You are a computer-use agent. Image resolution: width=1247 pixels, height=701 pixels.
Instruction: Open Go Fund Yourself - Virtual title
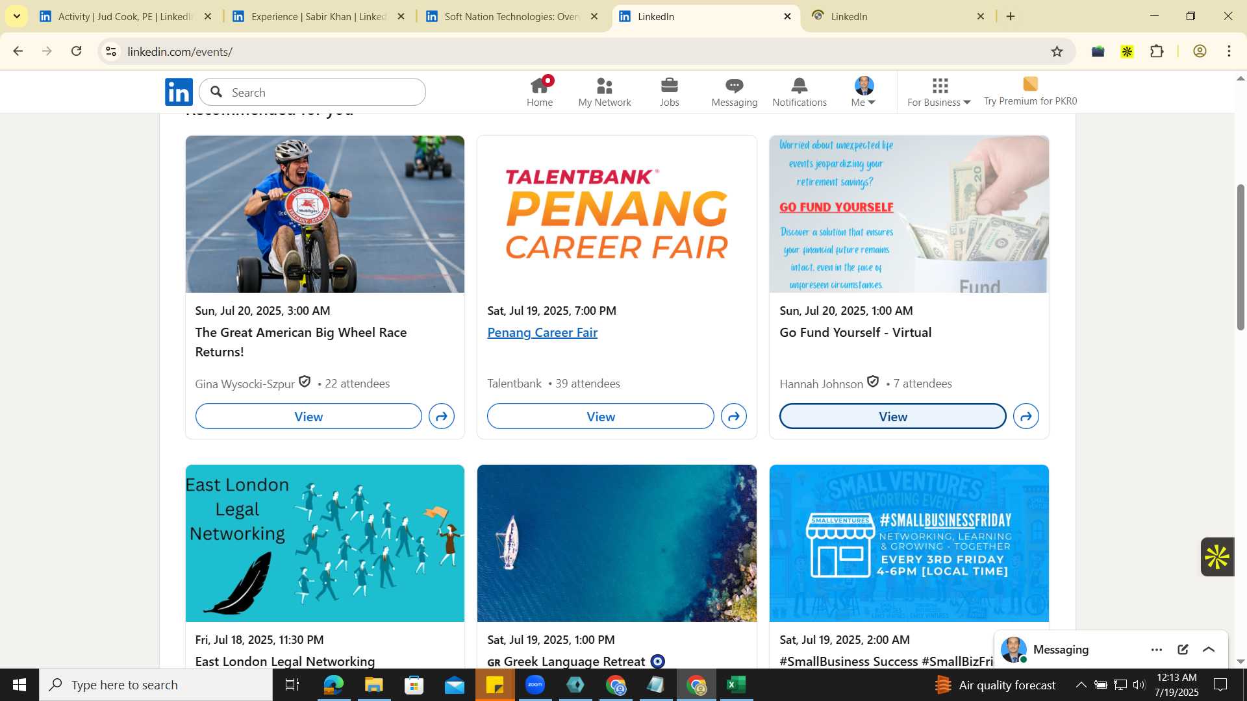tap(855, 332)
